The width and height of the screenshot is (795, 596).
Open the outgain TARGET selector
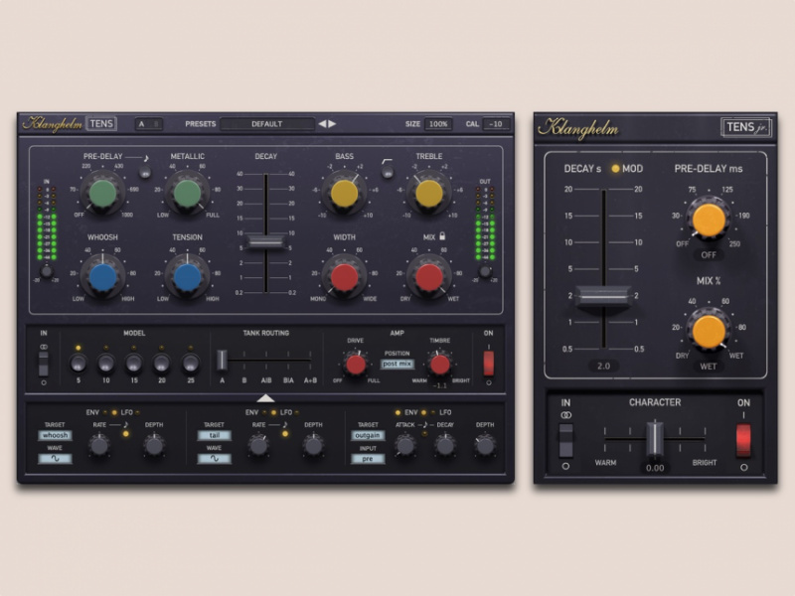(368, 435)
